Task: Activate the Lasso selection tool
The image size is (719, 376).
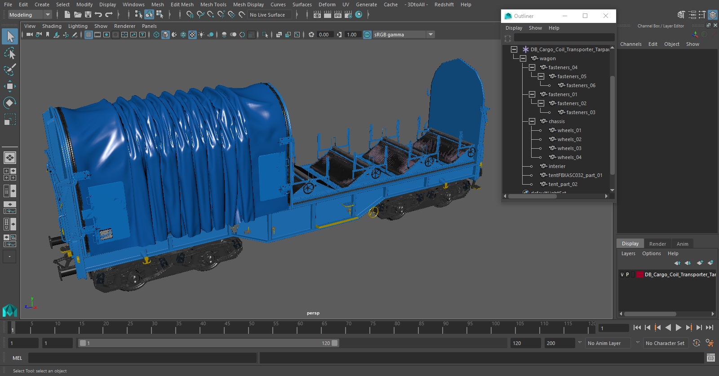Action: pos(10,53)
